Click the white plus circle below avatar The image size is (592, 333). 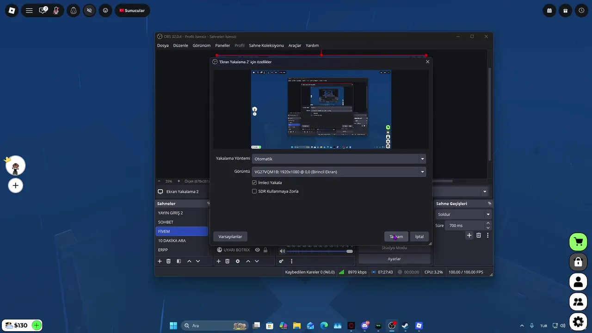tap(15, 185)
